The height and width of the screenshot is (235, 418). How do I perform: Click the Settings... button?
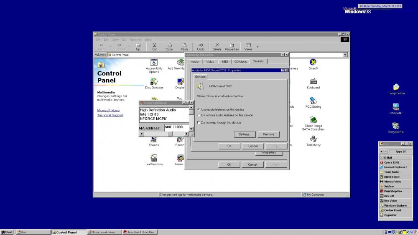[x=245, y=134]
